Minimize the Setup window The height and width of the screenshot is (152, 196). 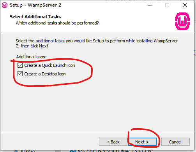click(150, 5)
